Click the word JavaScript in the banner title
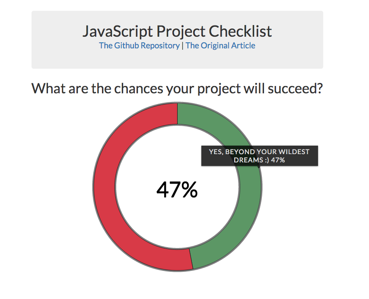This screenshot has height=299, width=369. click(x=118, y=31)
